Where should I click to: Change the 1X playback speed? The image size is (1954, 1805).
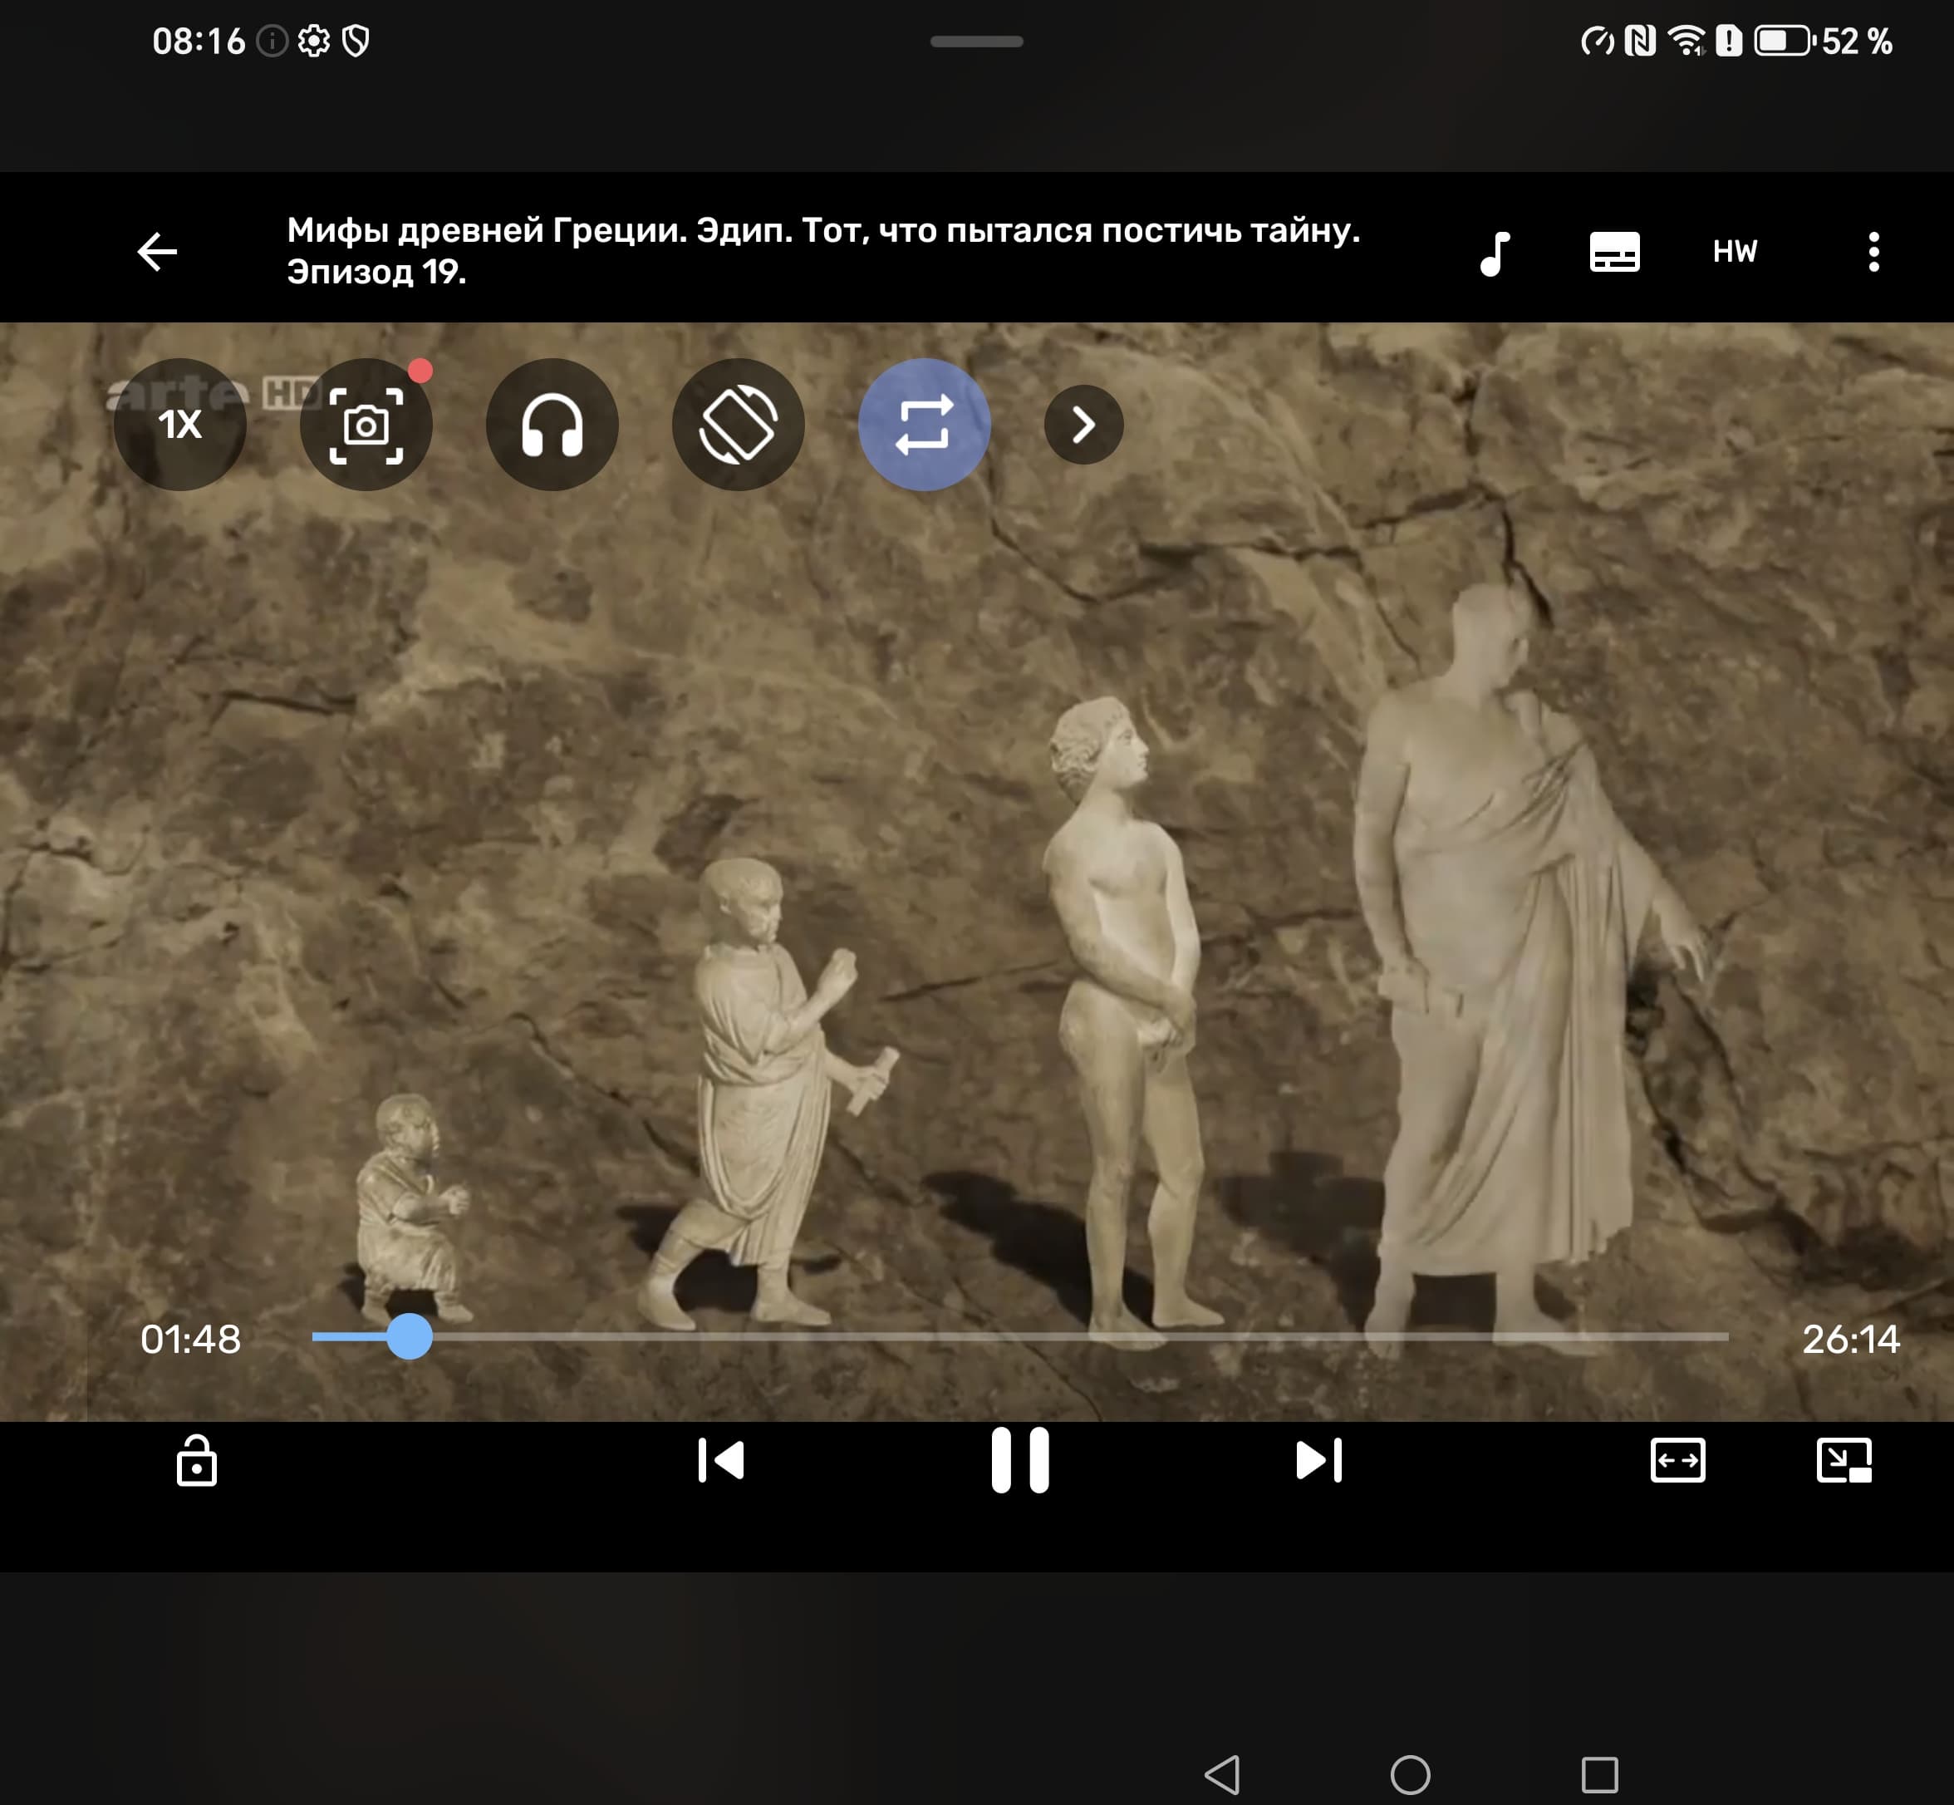click(179, 425)
